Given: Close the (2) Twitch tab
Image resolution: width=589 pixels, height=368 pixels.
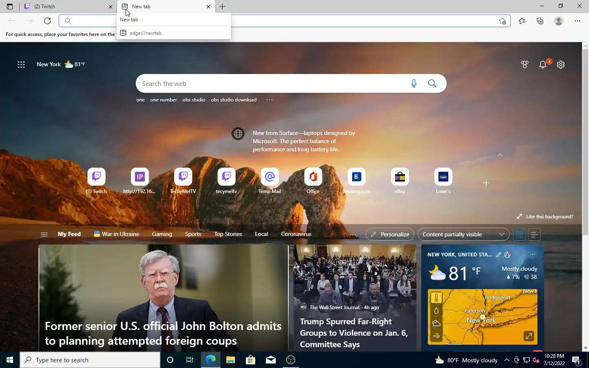Looking at the screenshot, I should coord(110,7).
